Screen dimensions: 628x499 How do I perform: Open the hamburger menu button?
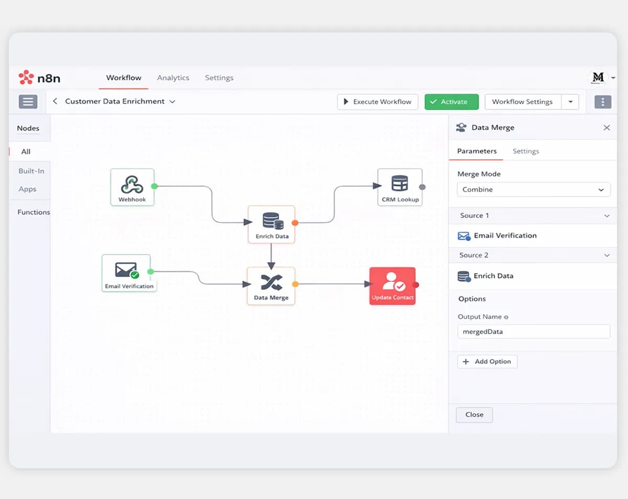click(28, 102)
